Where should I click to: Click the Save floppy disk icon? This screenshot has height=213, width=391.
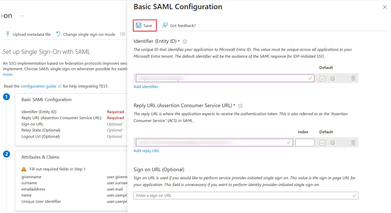point(139,25)
